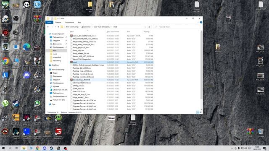This screenshot has width=269, height=151.
Task: Open Google Chrome desktop shortcut
Action: pyautogui.click(x=5, y=61)
